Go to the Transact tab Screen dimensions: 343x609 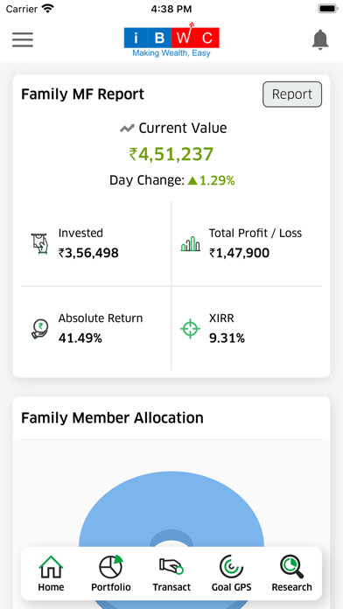pos(171,573)
